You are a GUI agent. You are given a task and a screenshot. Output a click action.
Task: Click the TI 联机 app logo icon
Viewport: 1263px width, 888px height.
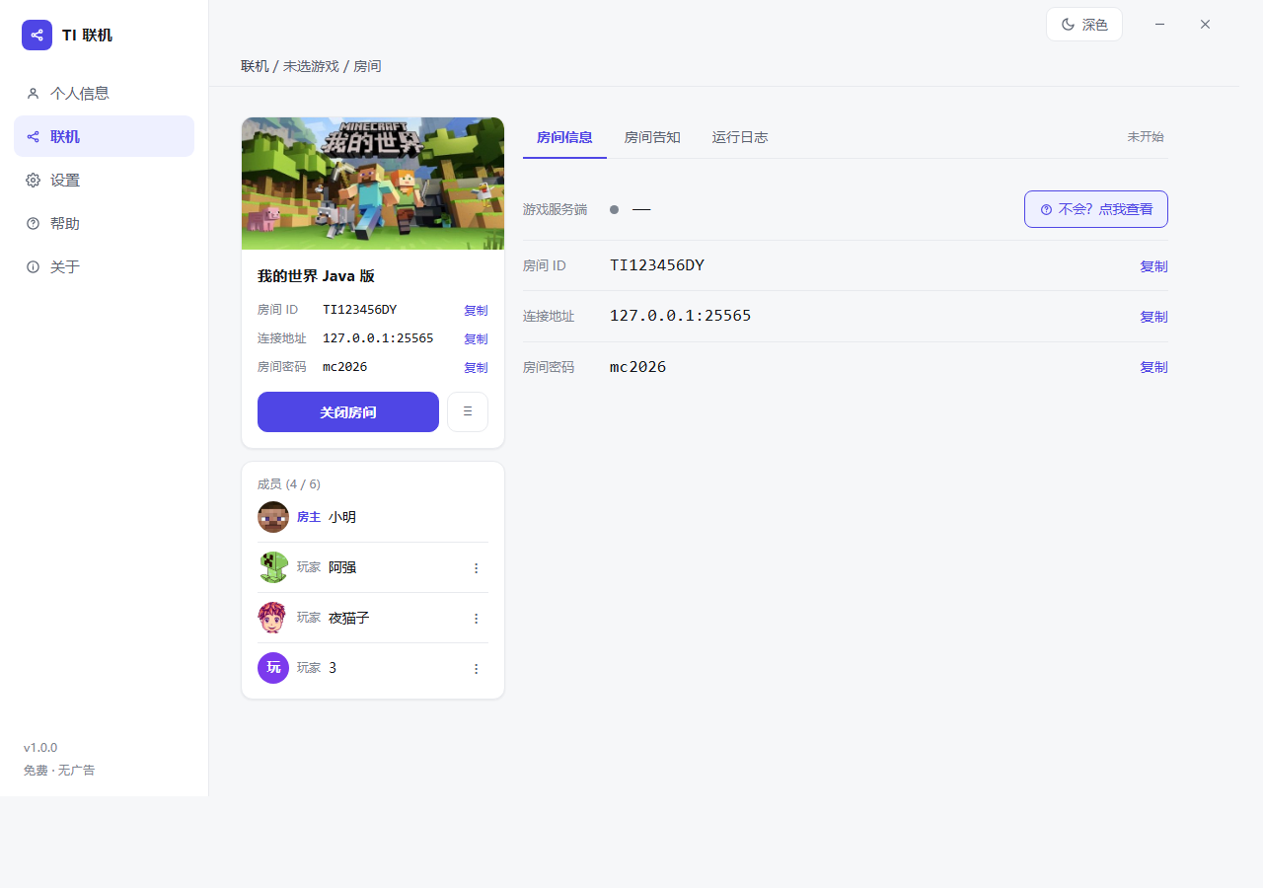pos(37,36)
